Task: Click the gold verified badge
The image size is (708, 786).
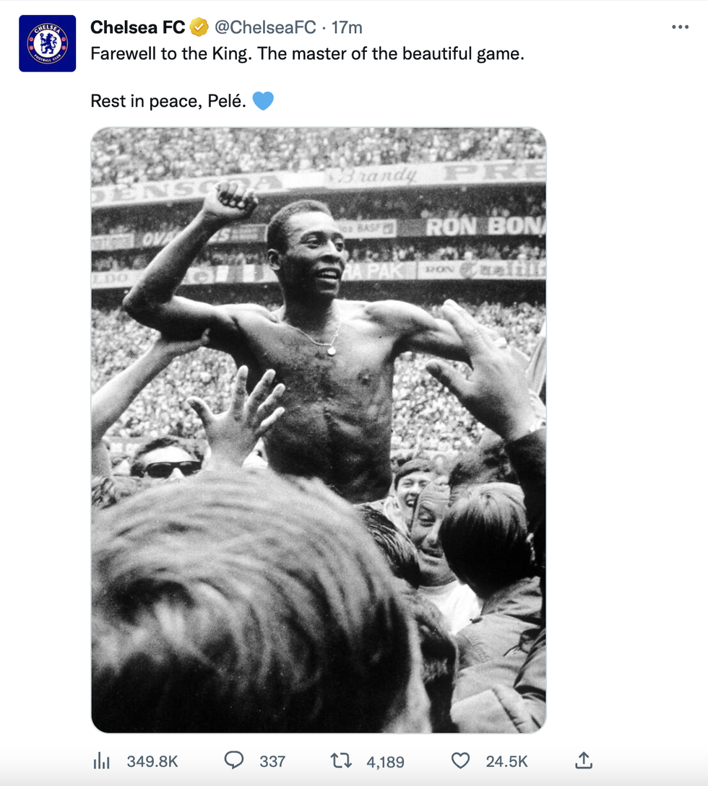Action: (x=199, y=27)
